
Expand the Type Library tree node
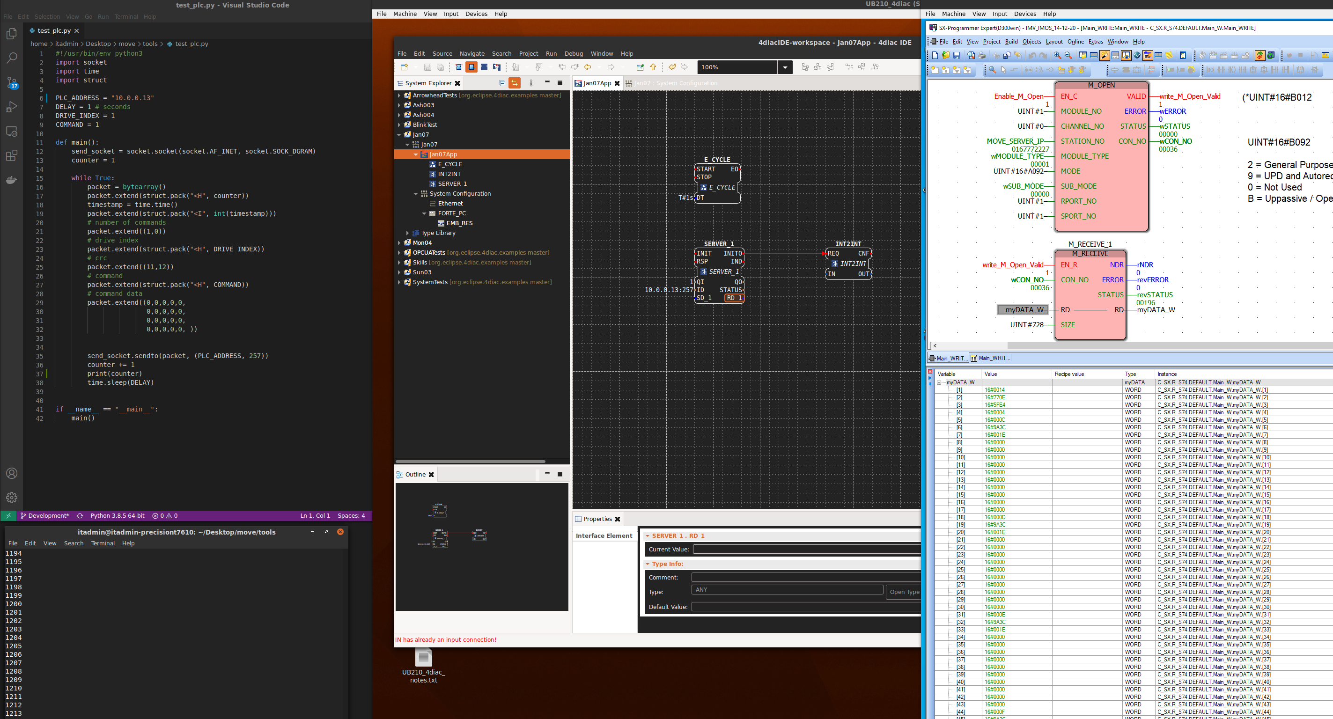click(x=407, y=233)
